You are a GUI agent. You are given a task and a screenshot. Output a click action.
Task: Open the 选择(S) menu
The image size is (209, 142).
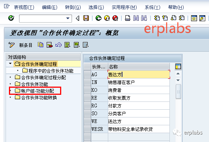tap(96, 7)
